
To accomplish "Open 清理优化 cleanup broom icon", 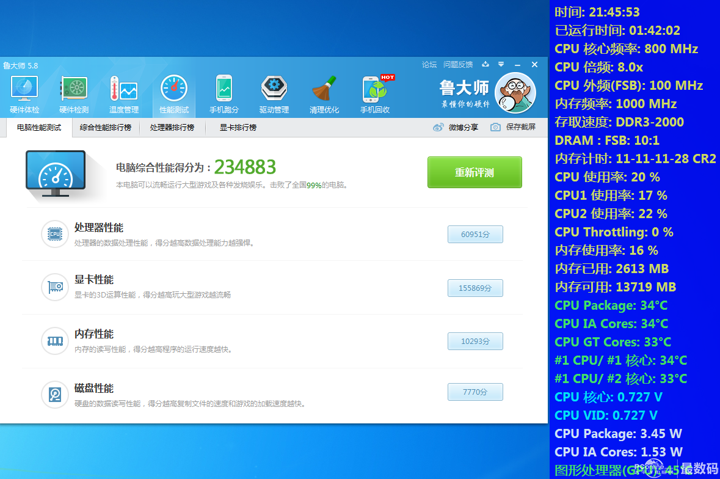I will point(324,93).
